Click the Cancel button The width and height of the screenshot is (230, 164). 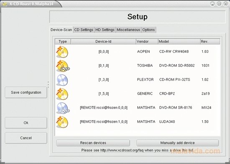click(26, 138)
